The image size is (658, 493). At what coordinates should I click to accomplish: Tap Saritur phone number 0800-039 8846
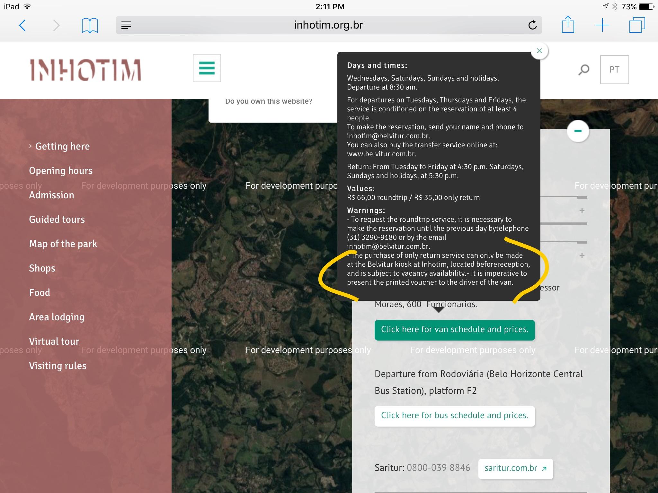click(439, 468)
